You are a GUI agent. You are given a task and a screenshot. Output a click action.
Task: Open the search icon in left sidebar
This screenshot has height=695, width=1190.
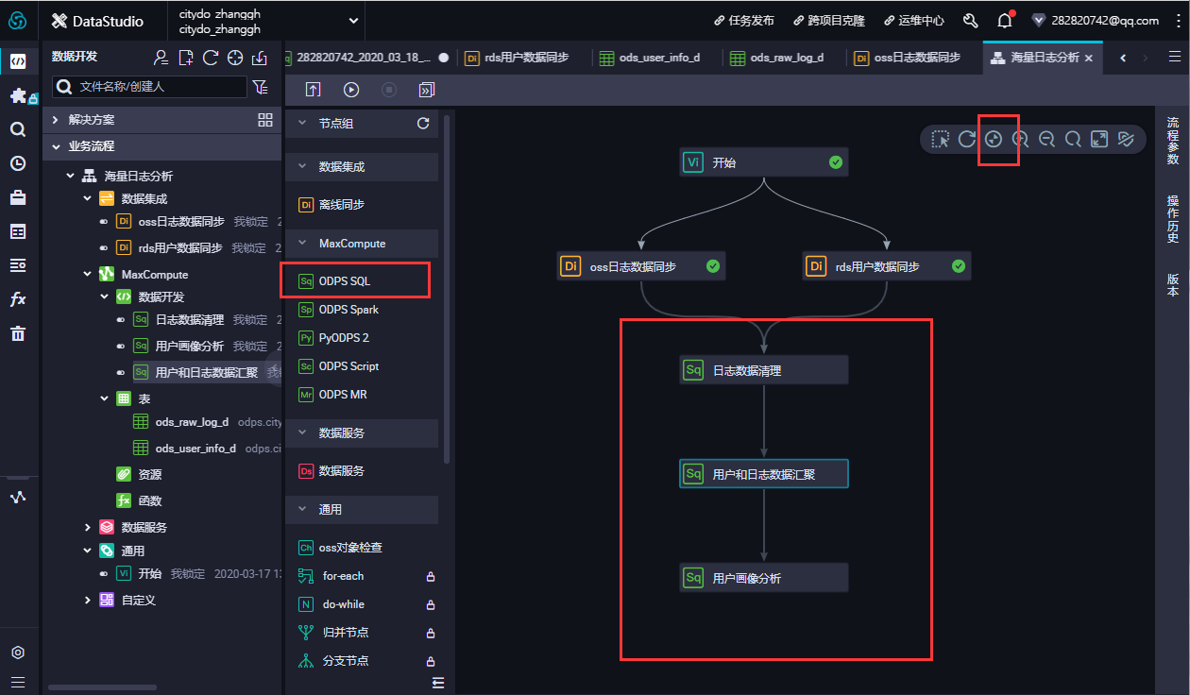pyautogui.click(x=18, y=130)
